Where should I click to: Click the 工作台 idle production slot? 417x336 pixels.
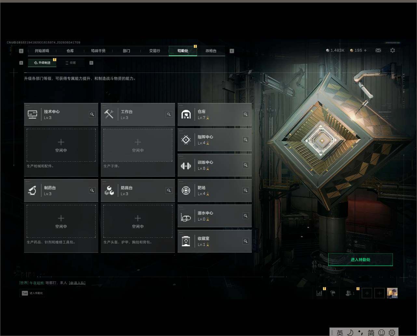[138, 145]
